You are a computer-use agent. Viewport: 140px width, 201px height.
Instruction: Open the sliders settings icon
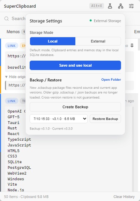tap(131, 6)
